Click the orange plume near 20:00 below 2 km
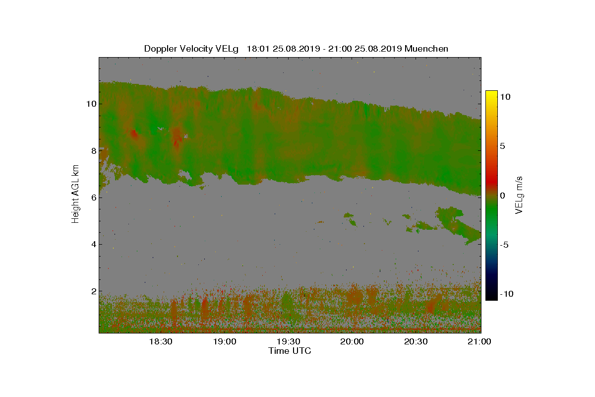This screenshot has height=397, width=595. 354,296
